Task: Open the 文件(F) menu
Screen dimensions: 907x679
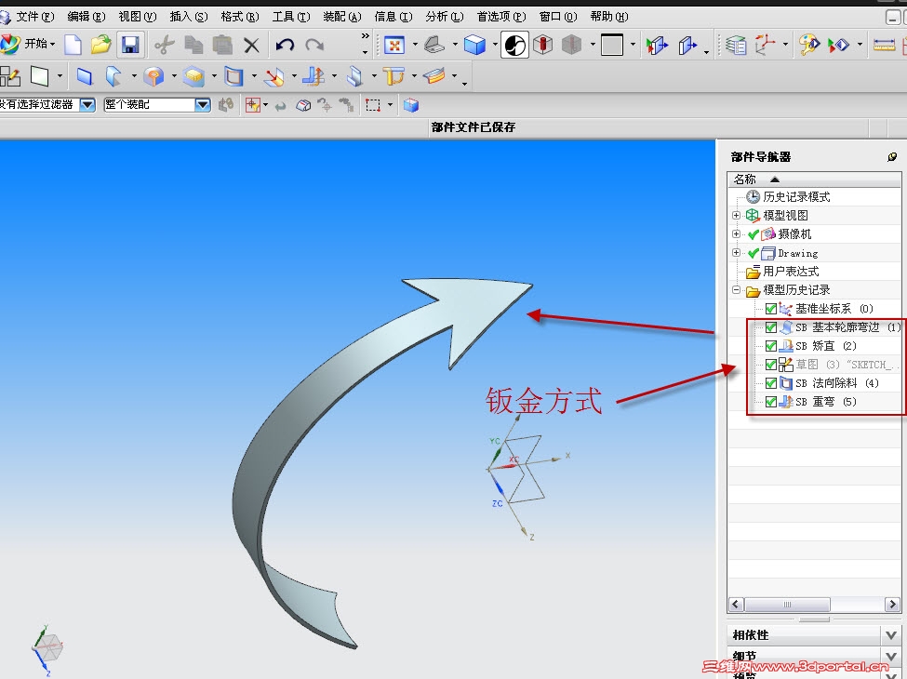Action: click(x=34, y=17)
